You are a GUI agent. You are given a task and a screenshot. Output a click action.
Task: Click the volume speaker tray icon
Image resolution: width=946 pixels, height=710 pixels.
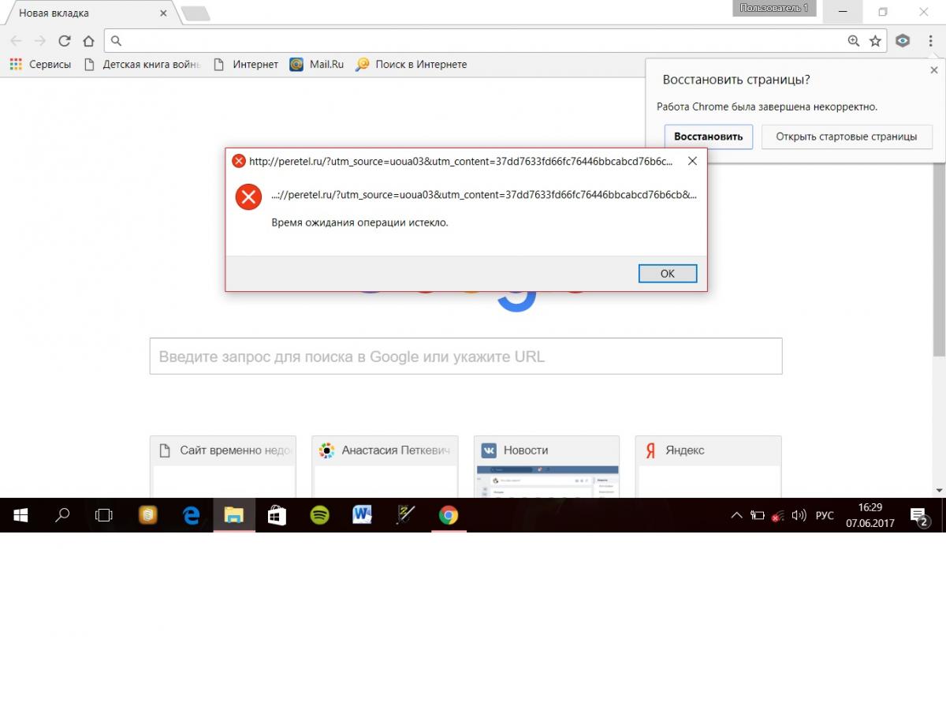(799, 515)
